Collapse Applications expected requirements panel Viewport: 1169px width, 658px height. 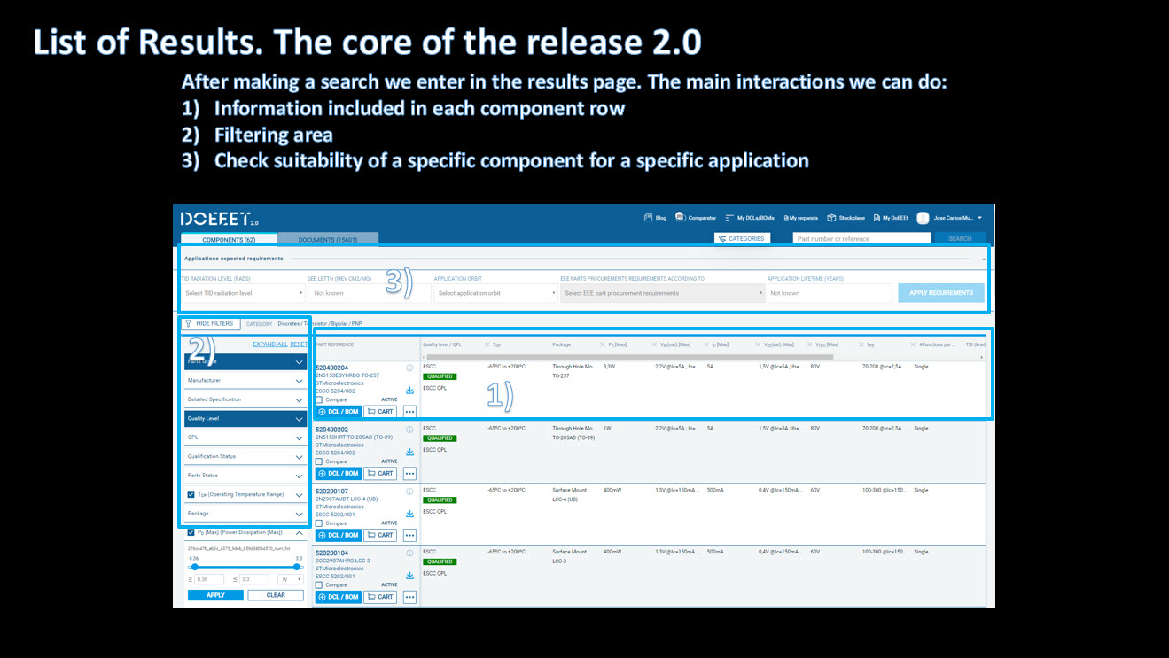coord(984,259)
